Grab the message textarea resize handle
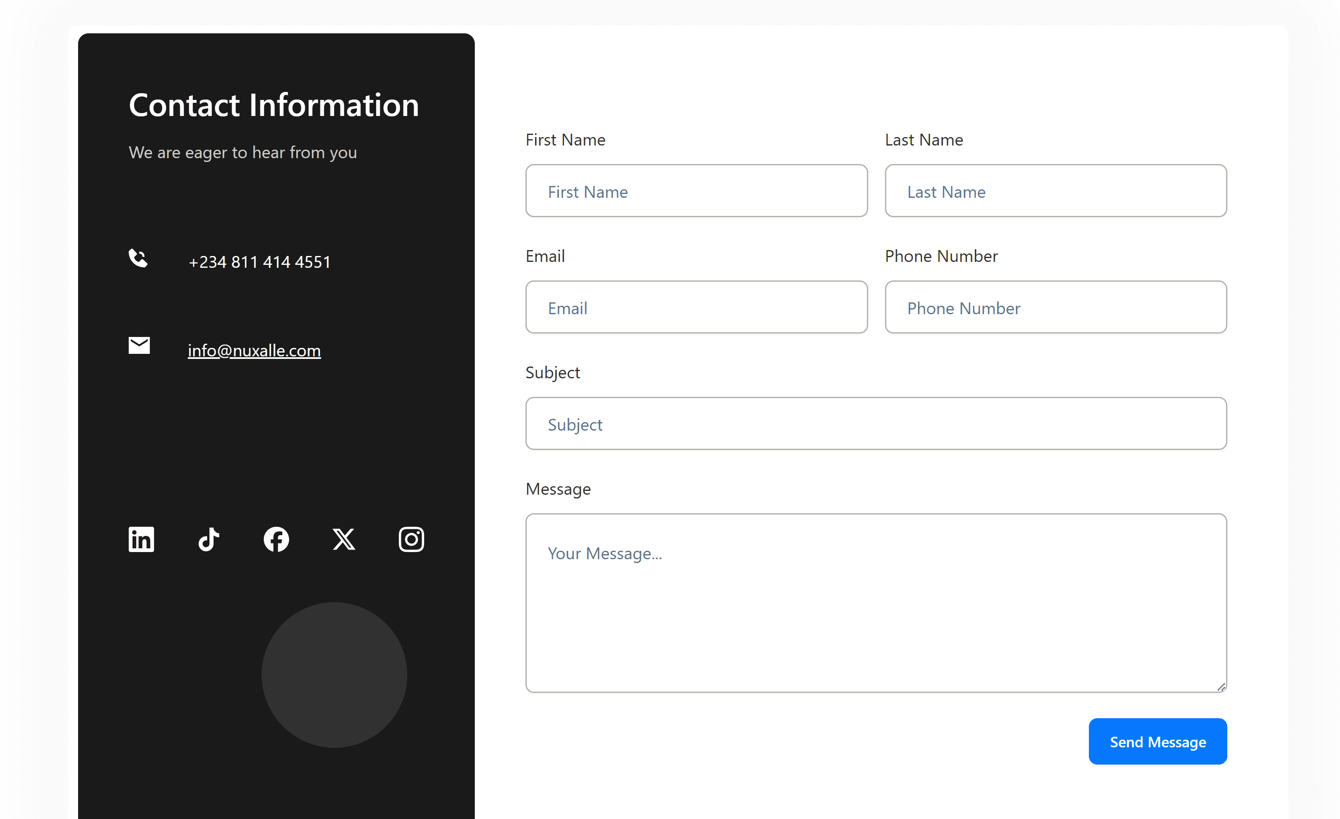Image resolution: width=1340 pixels, height=819 pixels. (1221, 687)
